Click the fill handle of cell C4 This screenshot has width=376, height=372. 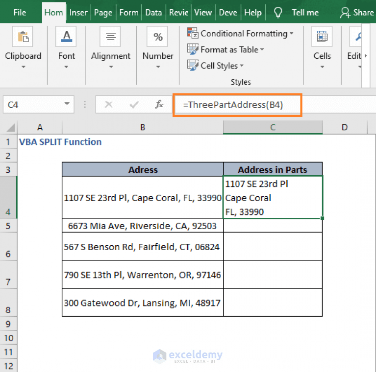point(322,218)
